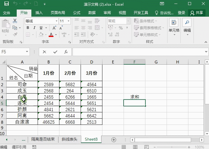Apply cell borders with the border icon
209x149 pixels.
[x=28, y=35]
